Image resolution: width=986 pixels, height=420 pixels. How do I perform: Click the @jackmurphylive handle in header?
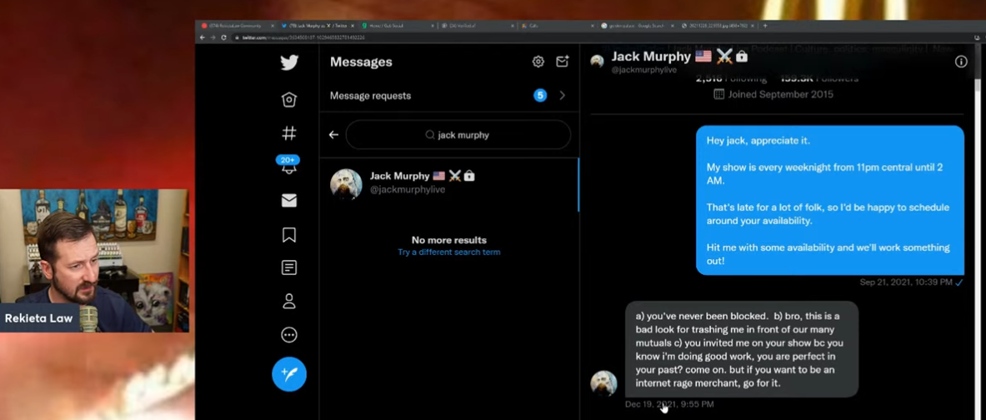[x=644, y=70]
